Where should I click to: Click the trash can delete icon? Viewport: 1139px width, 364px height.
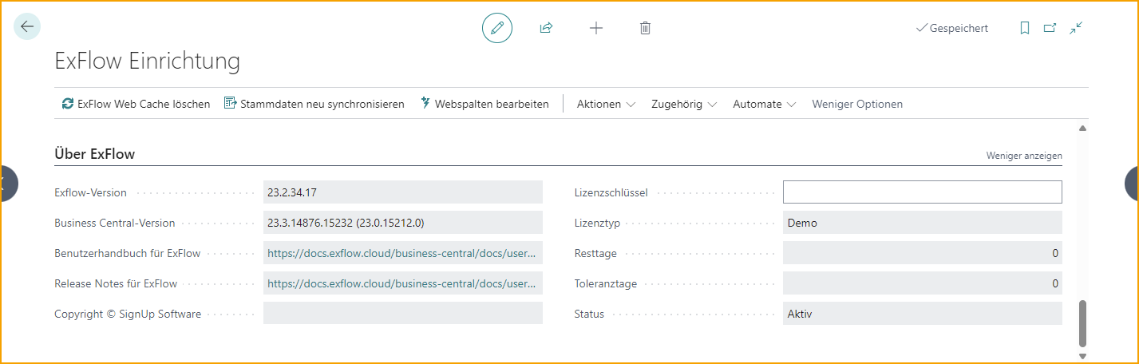pos(646,28)
